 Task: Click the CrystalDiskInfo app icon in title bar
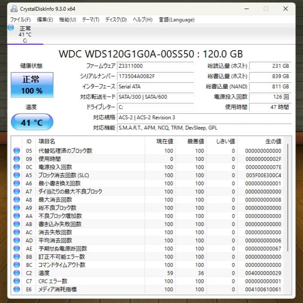(14, 9)
